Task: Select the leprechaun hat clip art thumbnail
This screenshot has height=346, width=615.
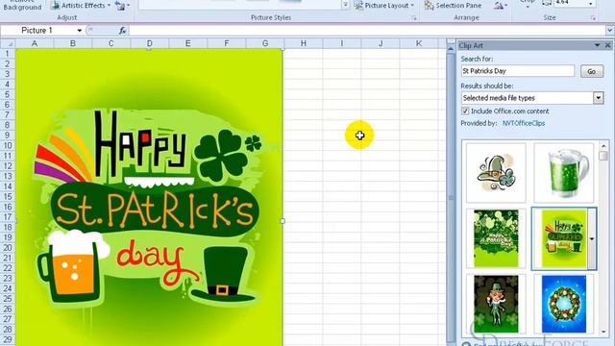Action: (496, 173)
